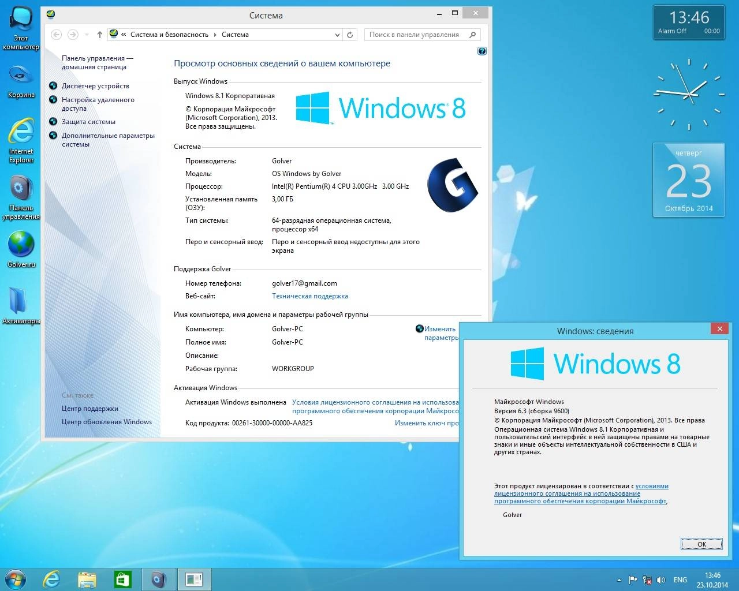Open the Корзина recycle bin icon

(21, 81)
